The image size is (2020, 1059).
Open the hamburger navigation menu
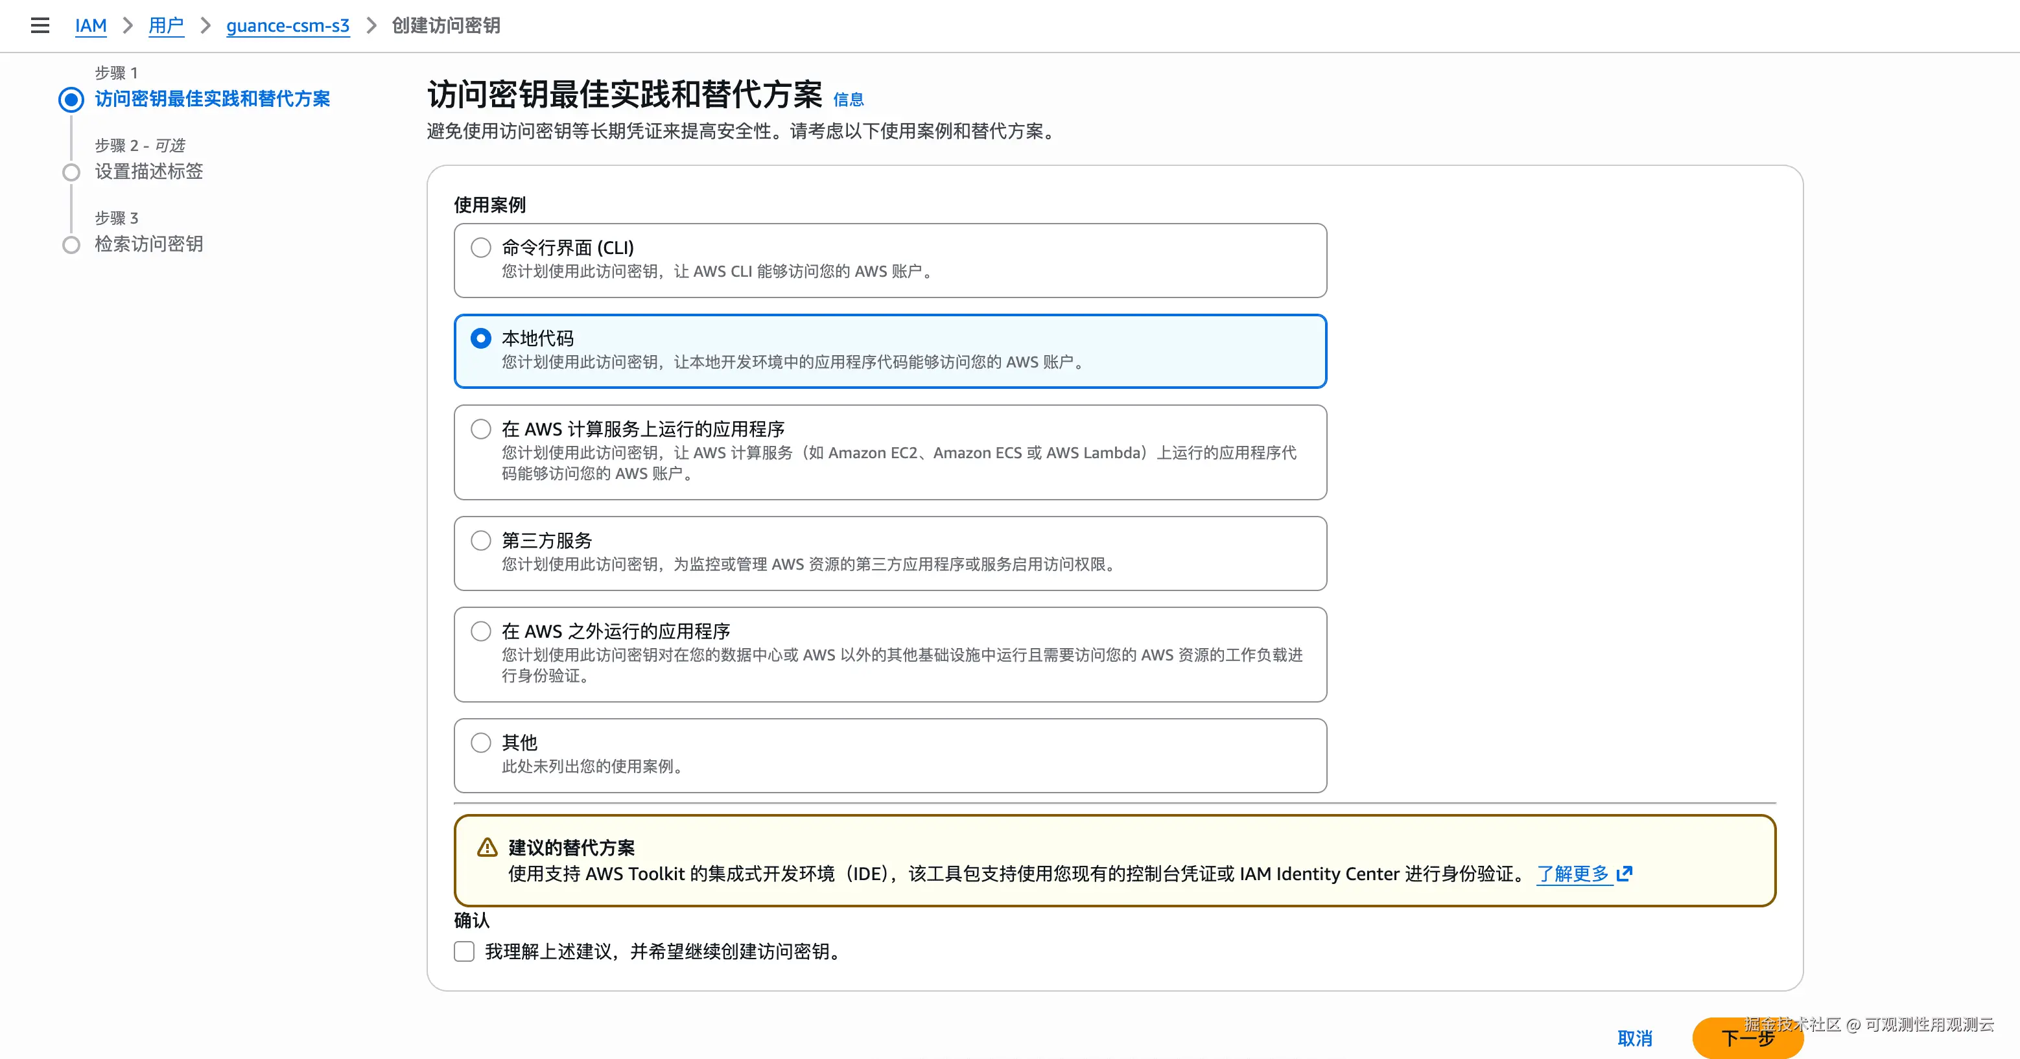40,26
